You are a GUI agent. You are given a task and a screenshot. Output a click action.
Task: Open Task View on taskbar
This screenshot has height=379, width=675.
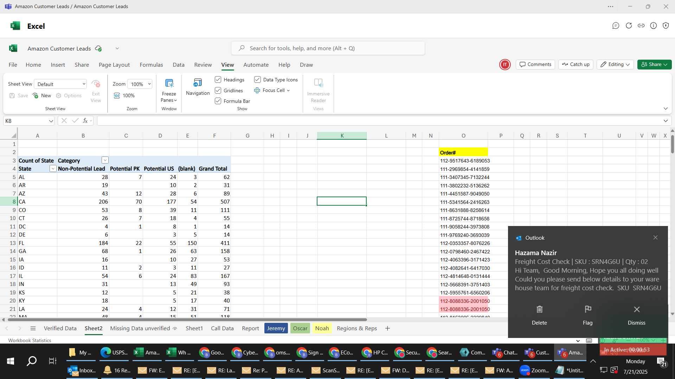[52, 361]
